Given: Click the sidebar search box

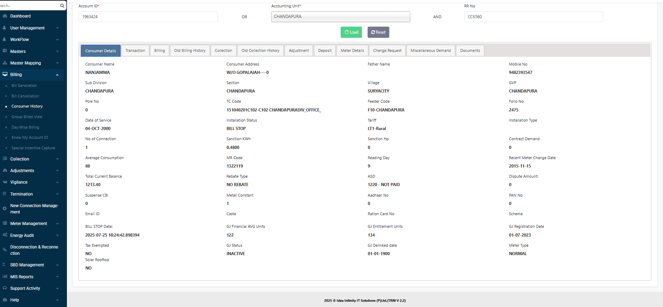Looking at the screenshot, I should pyautogui.click(x=29, y=6).
